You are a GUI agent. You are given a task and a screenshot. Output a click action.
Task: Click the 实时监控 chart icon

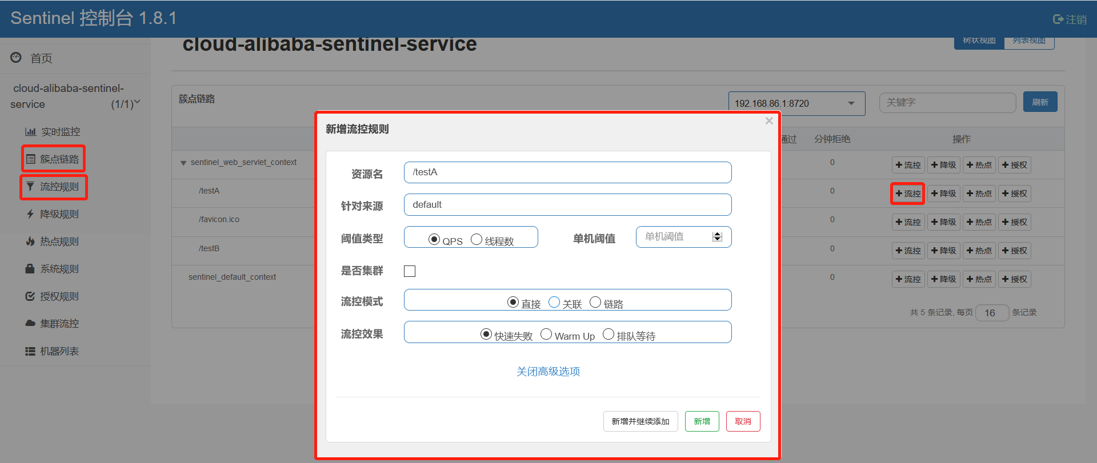30,132
